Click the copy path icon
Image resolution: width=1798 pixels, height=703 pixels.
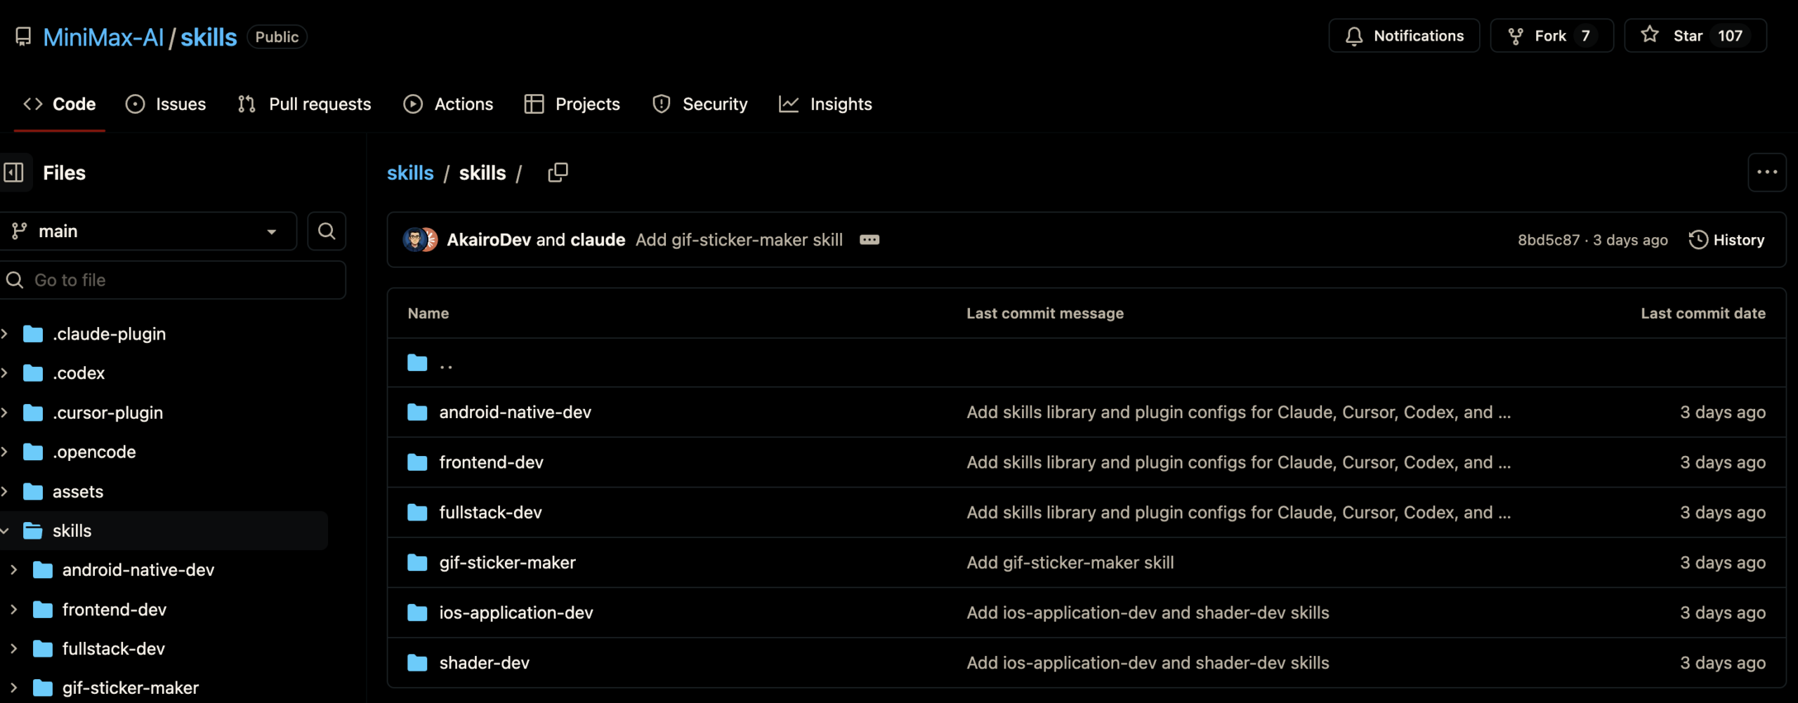(558, 173)
